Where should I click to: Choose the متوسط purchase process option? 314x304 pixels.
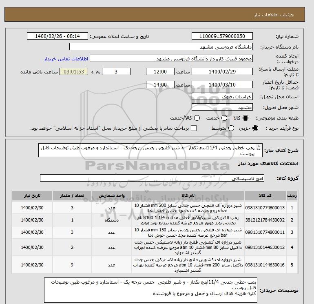point(231,128)
